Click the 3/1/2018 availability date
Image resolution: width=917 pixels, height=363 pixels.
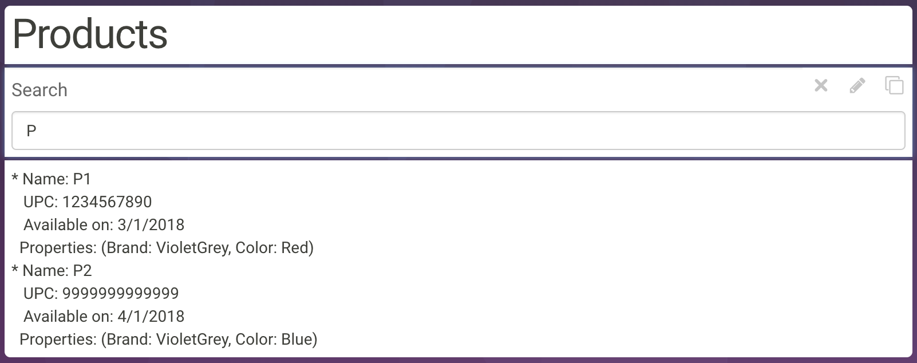pyautogui.click(x=151, y=225)
